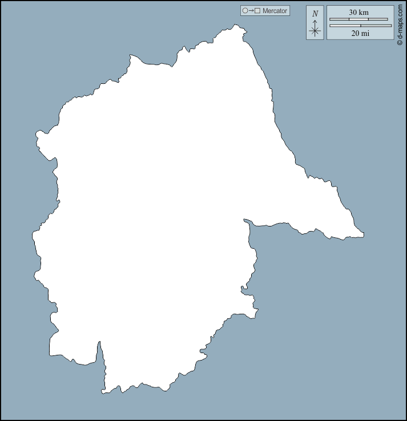407x421 pixels.
Task: Click the letter N above the compass
Action: click(x=315, y=13)
